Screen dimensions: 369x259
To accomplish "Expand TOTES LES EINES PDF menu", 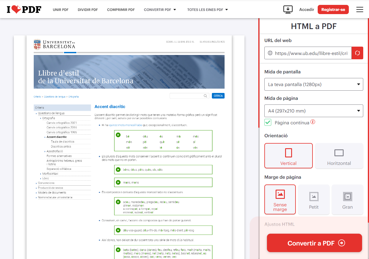I will click(208, 10).
